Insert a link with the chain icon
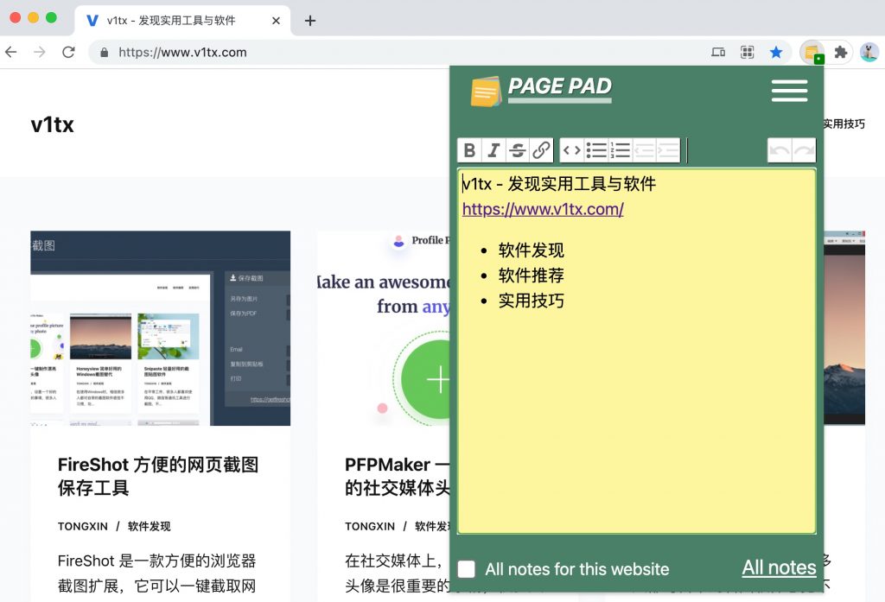The image size is (885, 602). [541, 150]
